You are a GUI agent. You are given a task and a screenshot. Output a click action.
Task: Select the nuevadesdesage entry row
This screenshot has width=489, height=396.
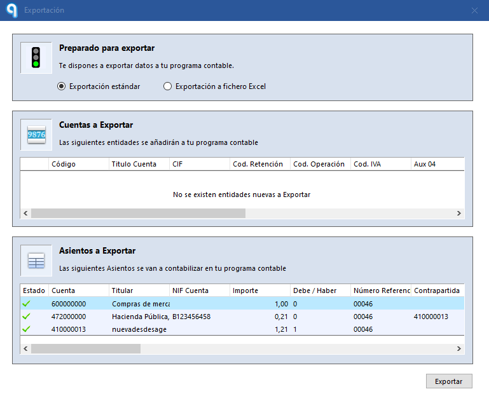[x=139, y=329]
